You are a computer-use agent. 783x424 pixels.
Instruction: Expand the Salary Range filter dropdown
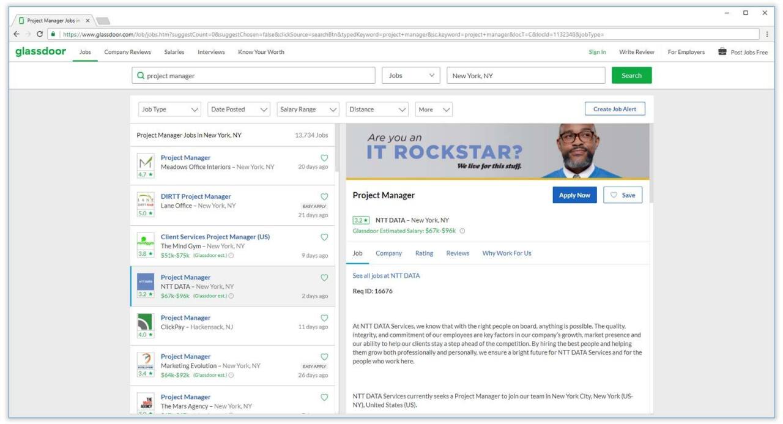308,110
